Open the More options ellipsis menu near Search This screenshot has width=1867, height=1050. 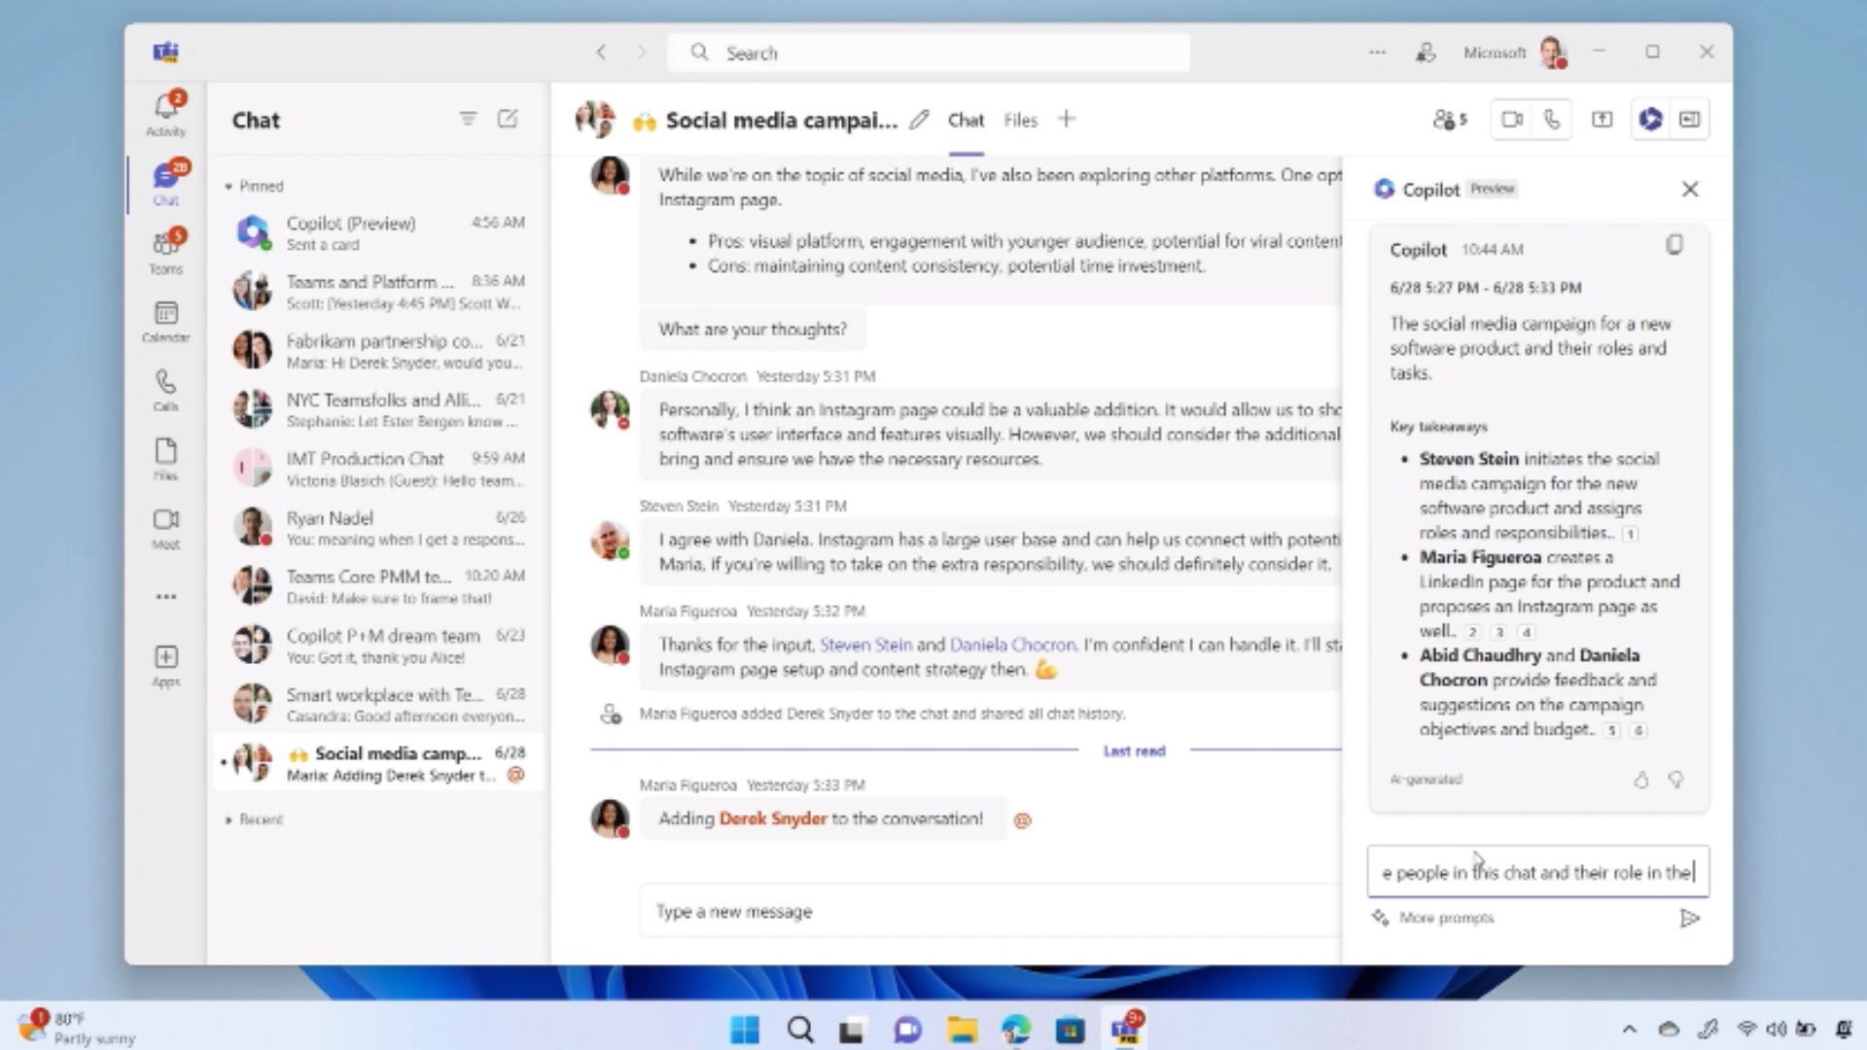1377,52
